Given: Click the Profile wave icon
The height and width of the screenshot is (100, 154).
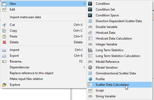Looking at the screenshot, I should click(x=90, y=79).
